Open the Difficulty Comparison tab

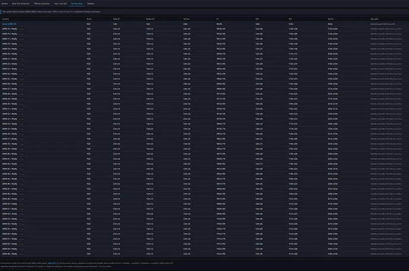(x=41, y=4)
